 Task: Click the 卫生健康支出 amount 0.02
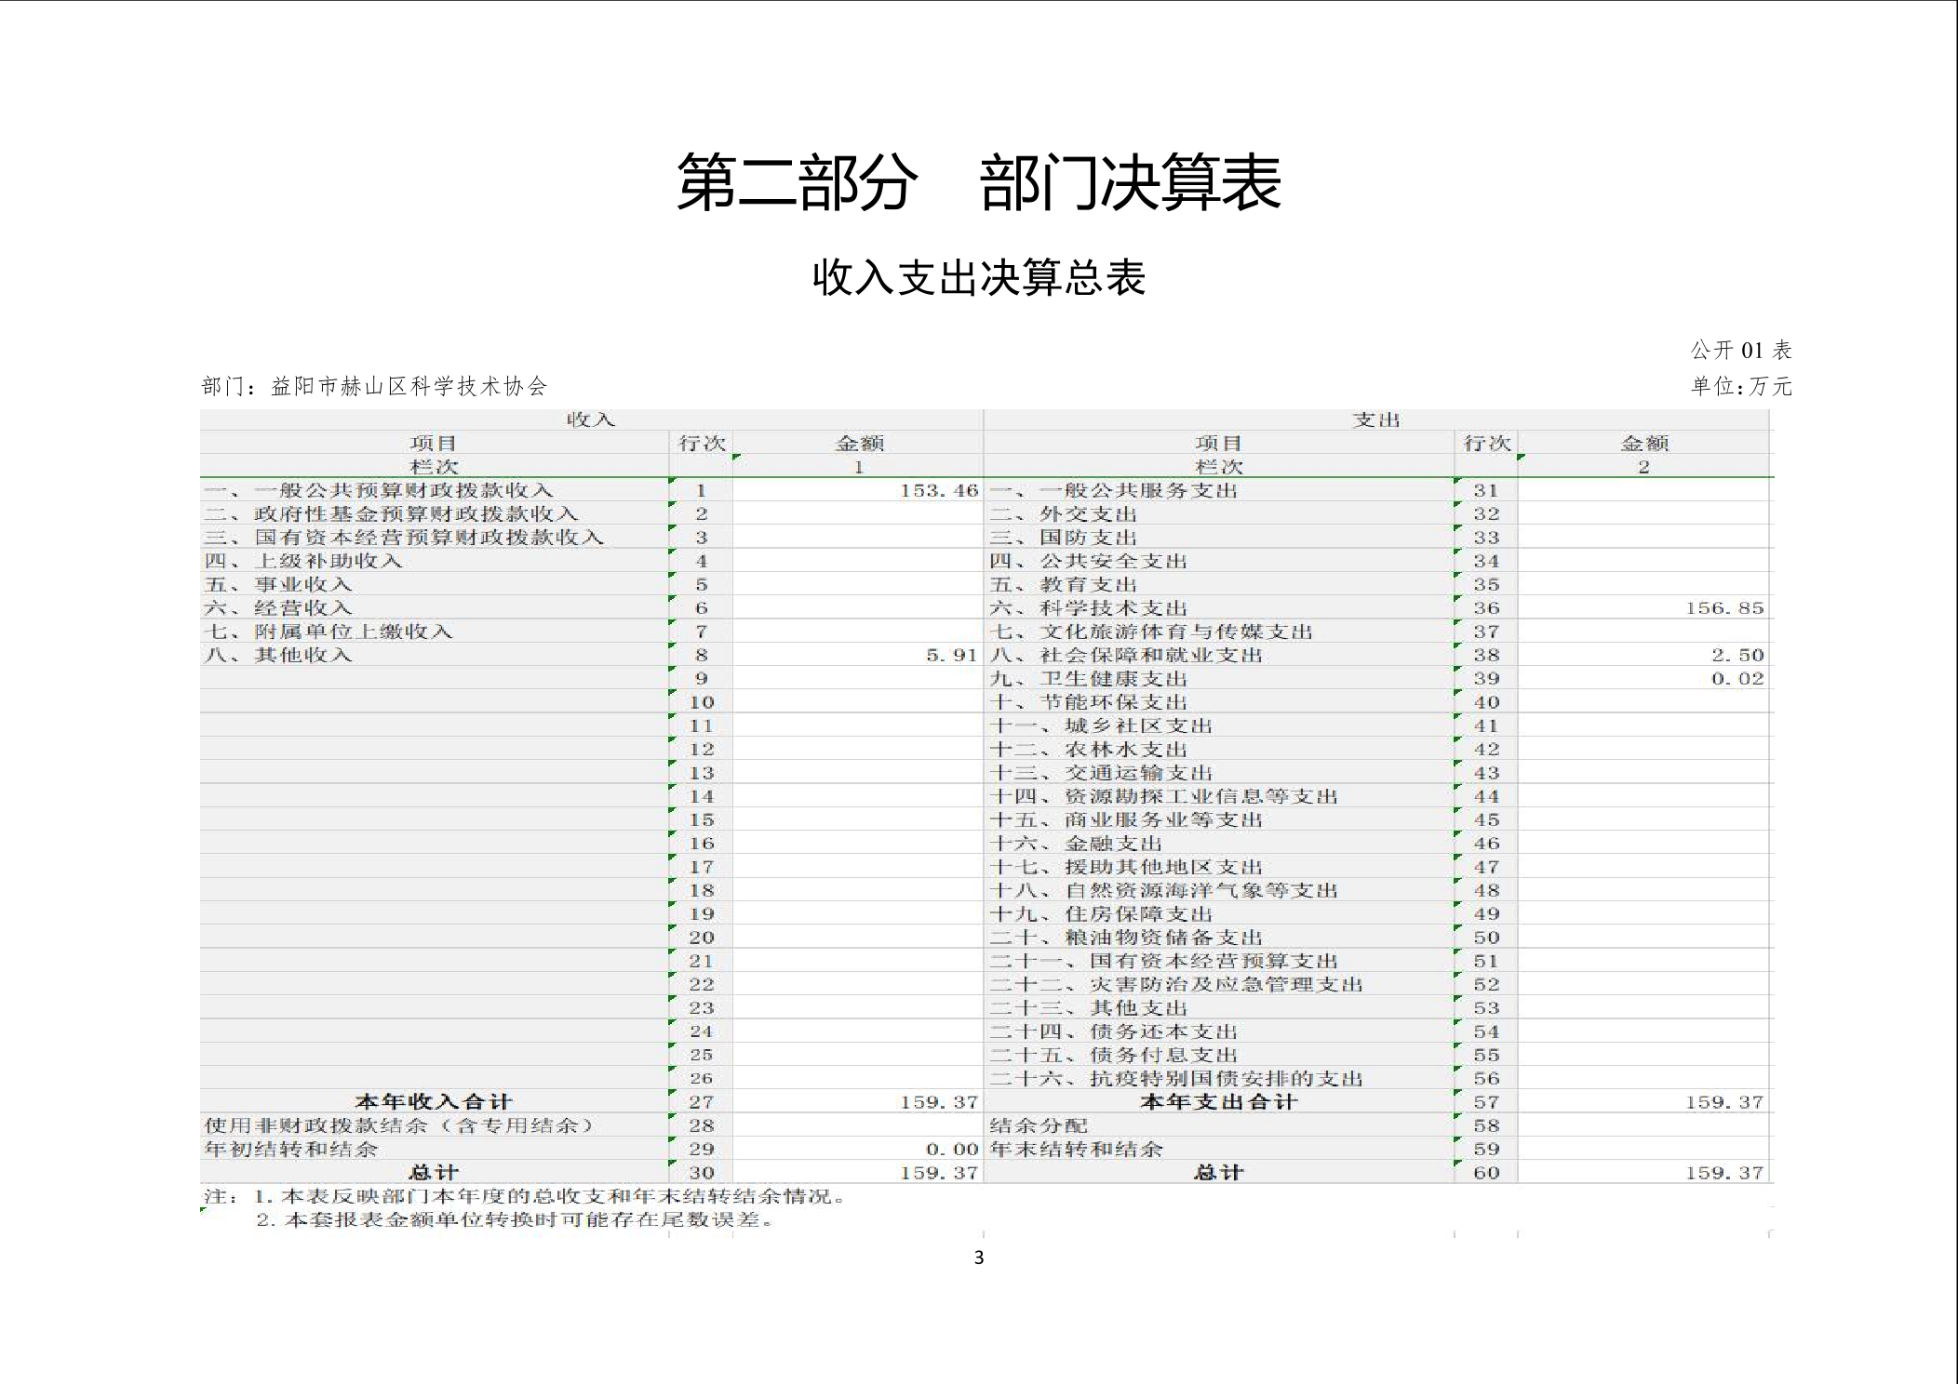coord(1737,678)
